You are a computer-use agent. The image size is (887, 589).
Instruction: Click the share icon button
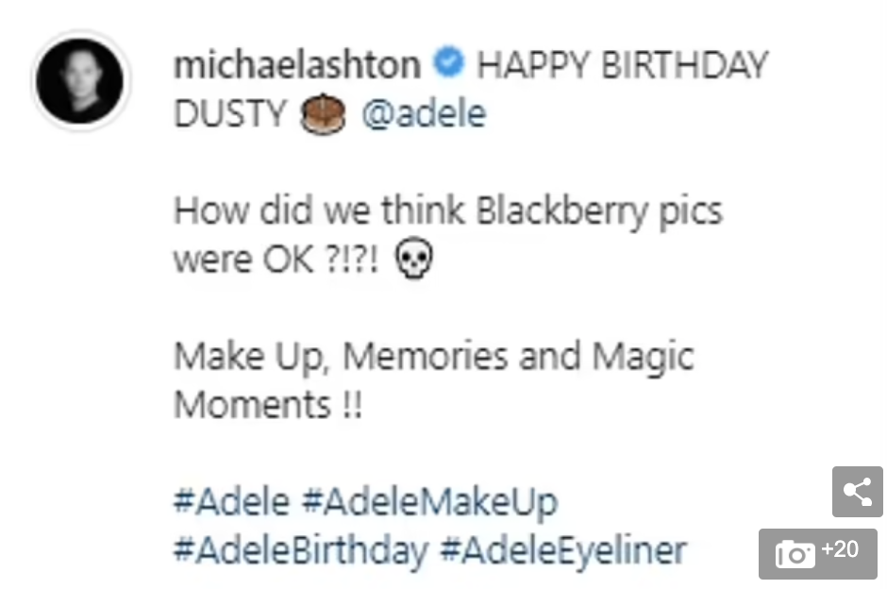[857, 491]
